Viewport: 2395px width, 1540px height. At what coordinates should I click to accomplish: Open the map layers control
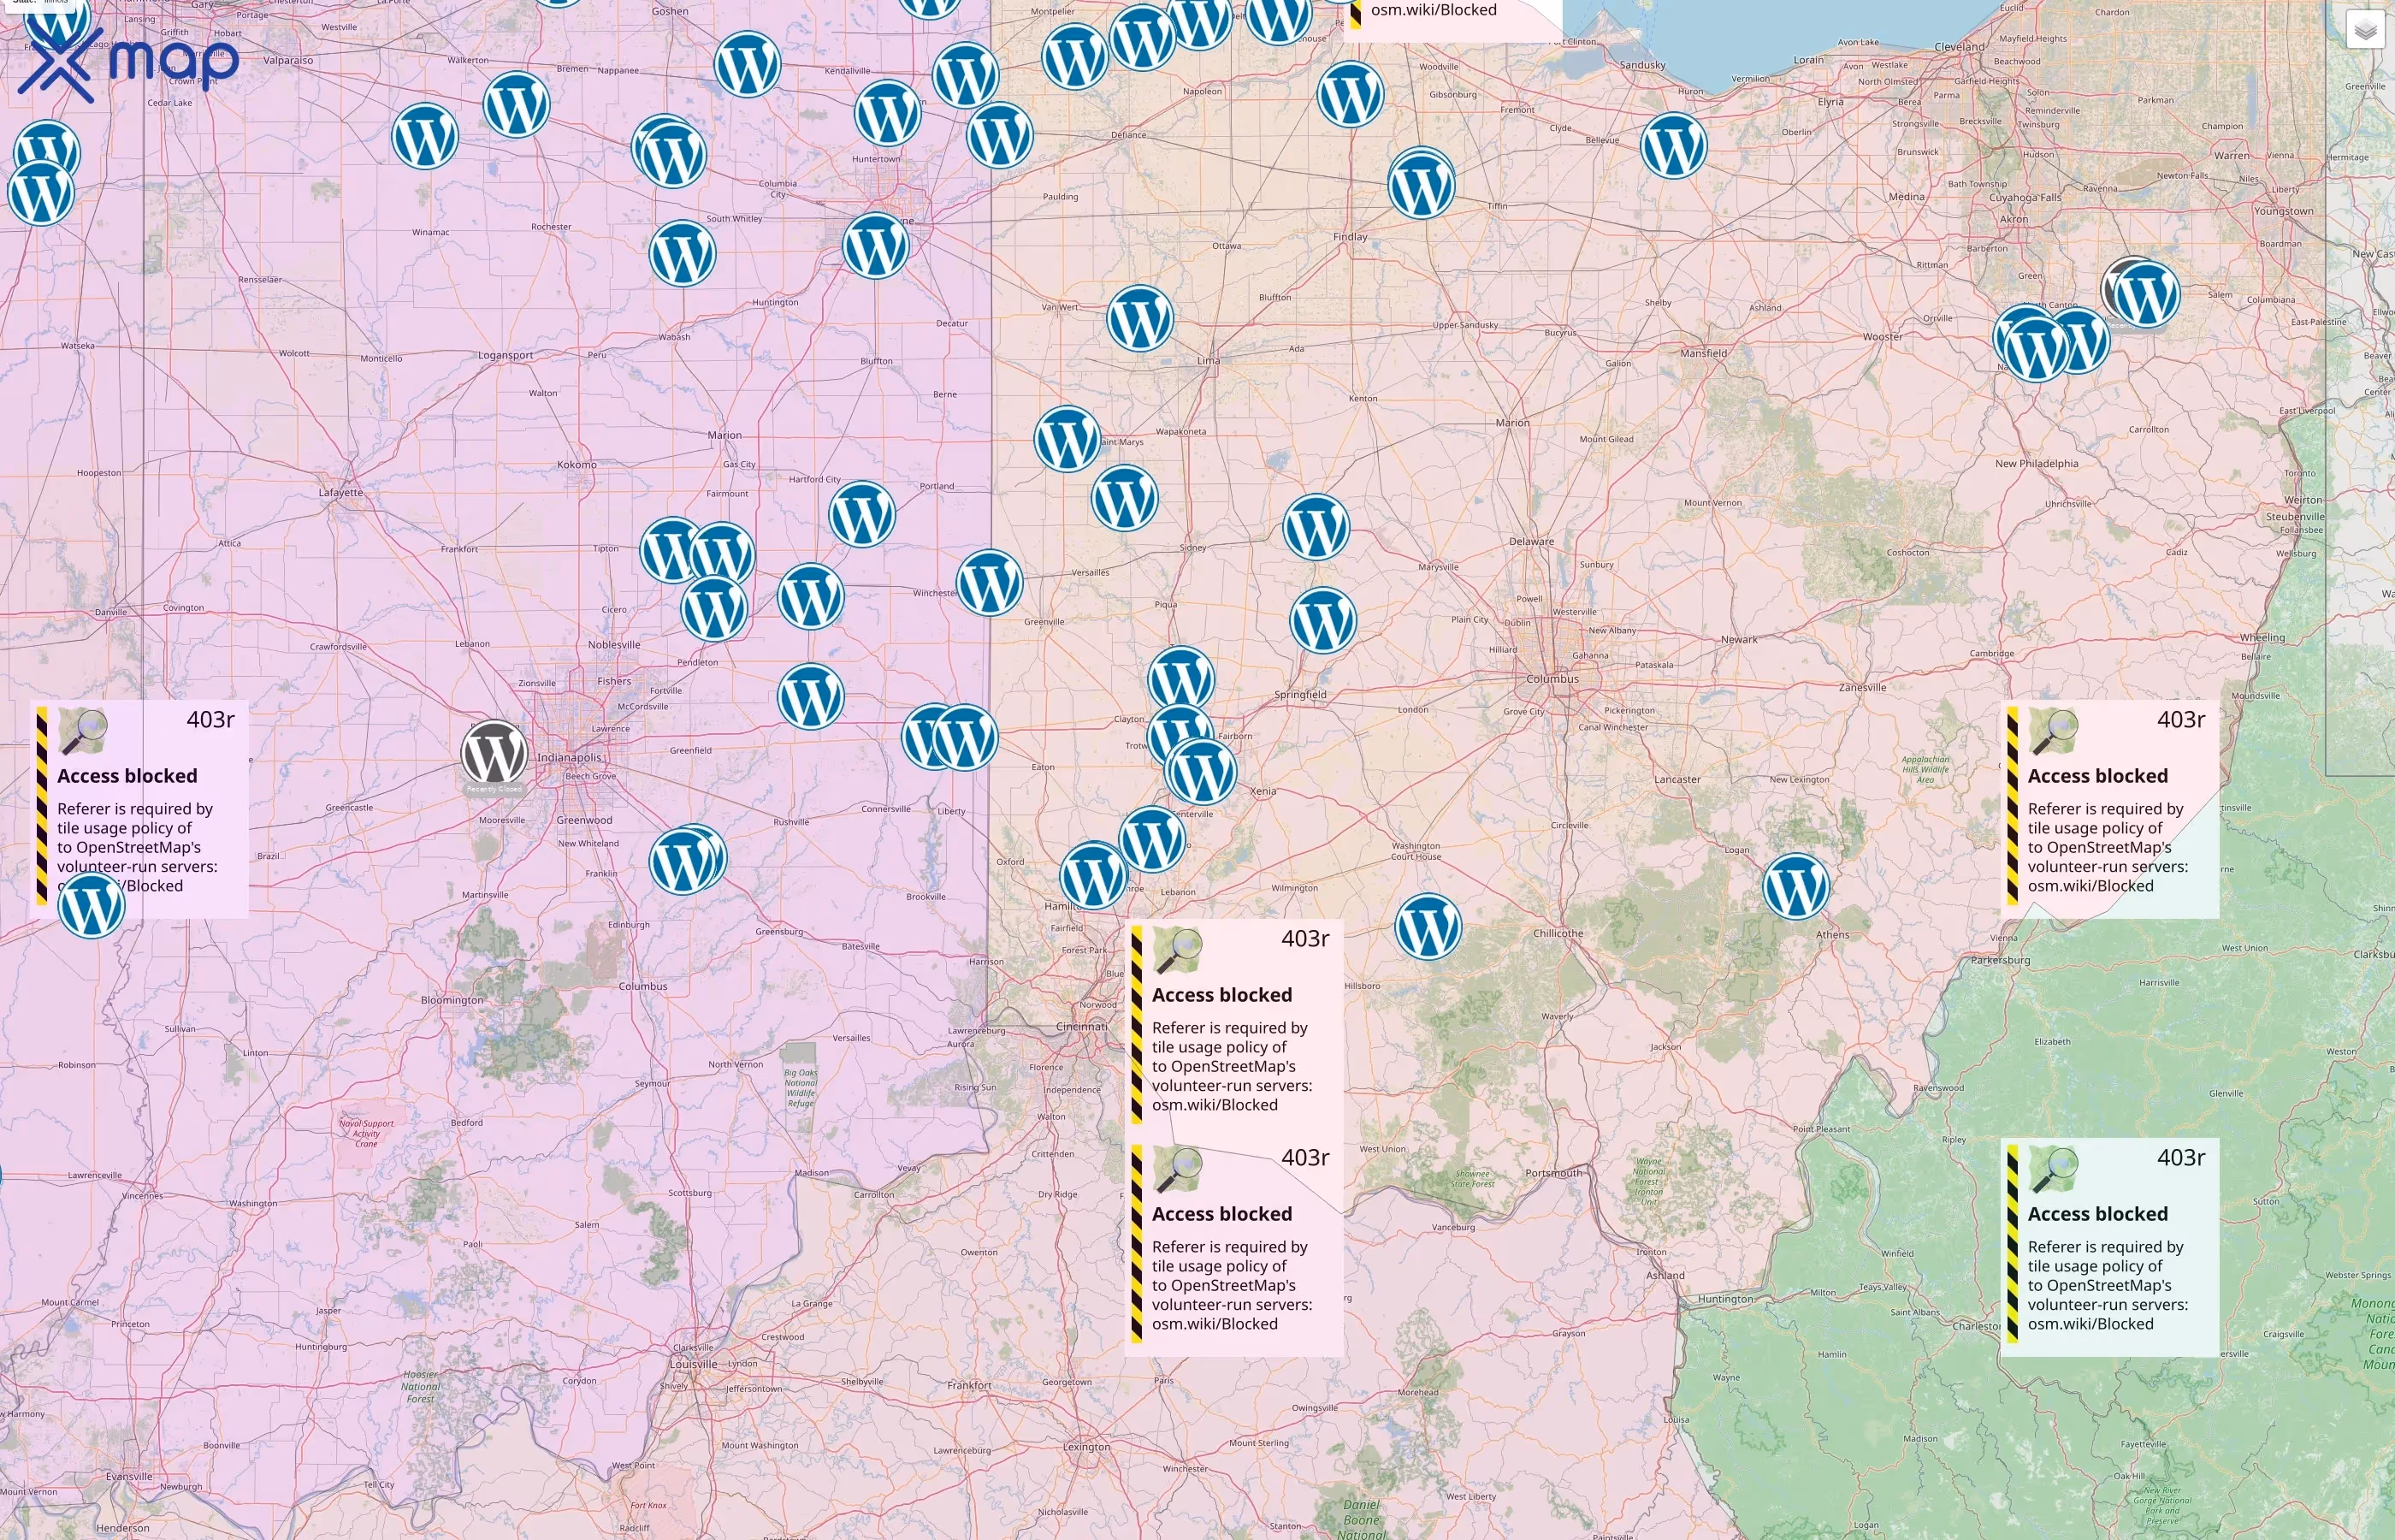(x=2365, y=29)
